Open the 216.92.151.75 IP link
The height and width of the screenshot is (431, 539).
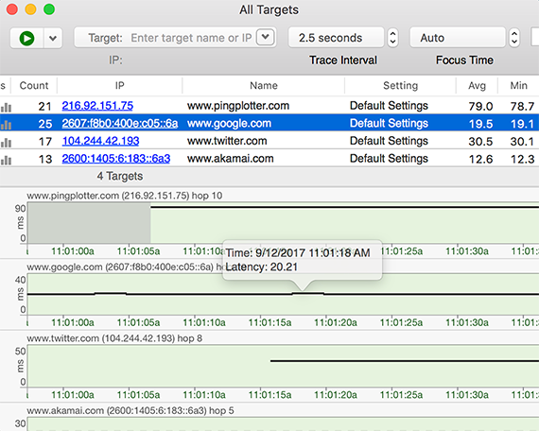pos(97,106)
